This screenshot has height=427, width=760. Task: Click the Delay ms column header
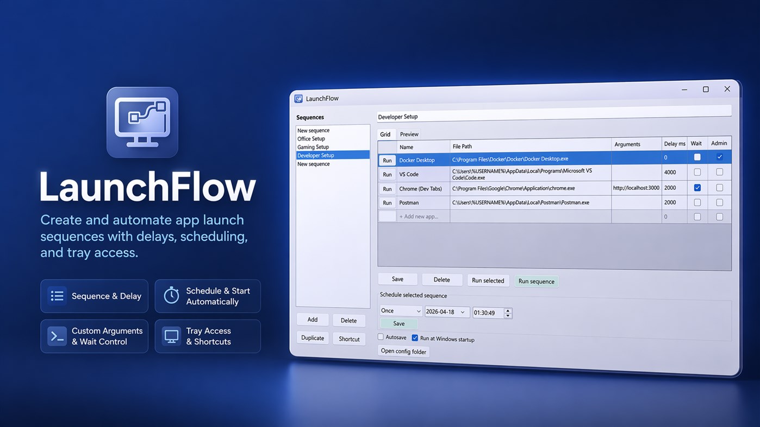click(x=674, y=144)
